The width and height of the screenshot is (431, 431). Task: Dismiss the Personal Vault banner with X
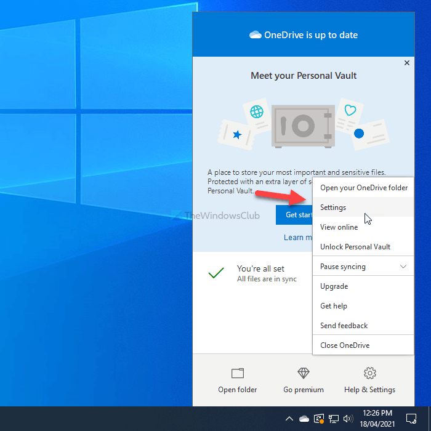tap(406, 63)
